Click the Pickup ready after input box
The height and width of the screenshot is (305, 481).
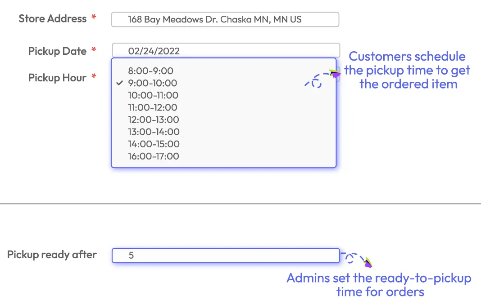(225, 255)
